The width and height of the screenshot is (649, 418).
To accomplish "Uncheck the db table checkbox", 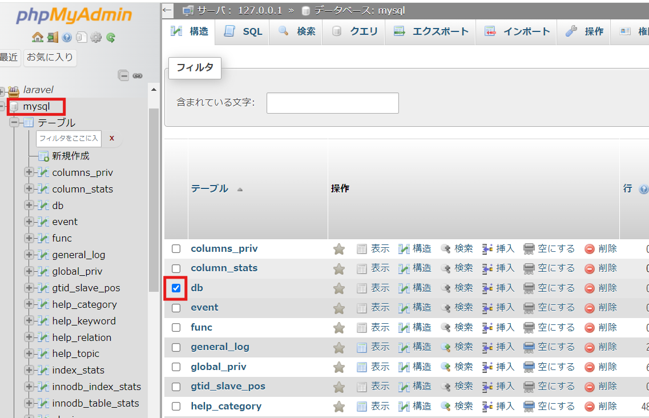I will tap(176, 288).
